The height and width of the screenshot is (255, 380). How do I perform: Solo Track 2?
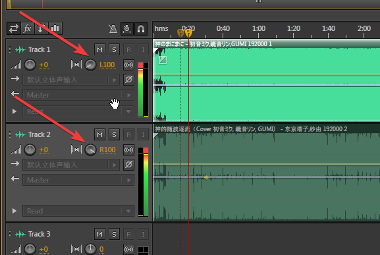114,135
